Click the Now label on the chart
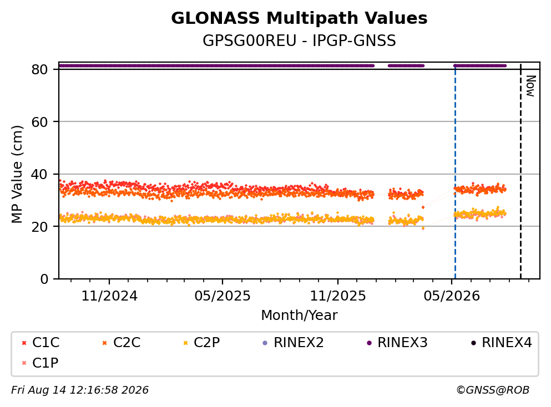Image resolution: width=551 pixels, height=407 pixels. coord(530,86)
